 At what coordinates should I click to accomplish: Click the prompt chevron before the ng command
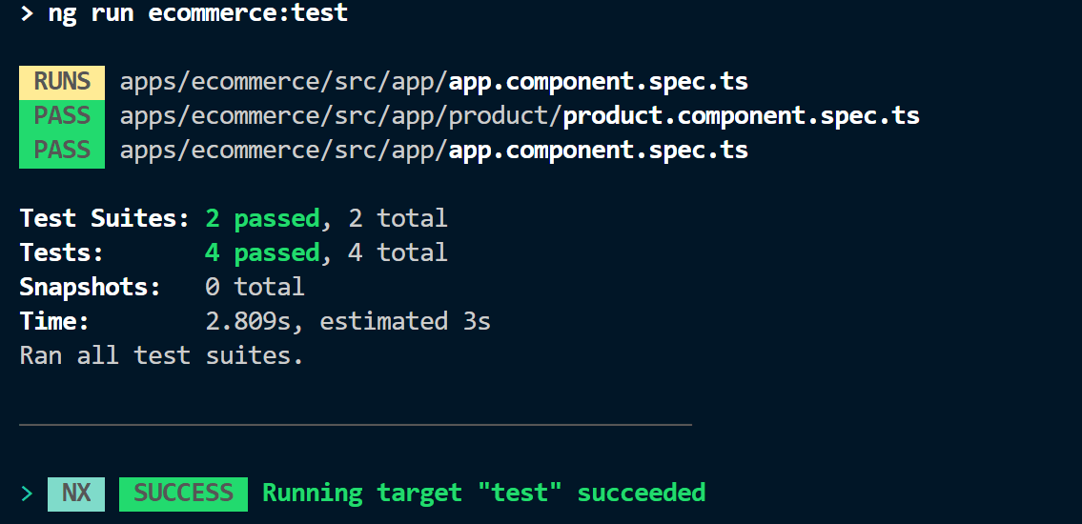coord(26,13)
